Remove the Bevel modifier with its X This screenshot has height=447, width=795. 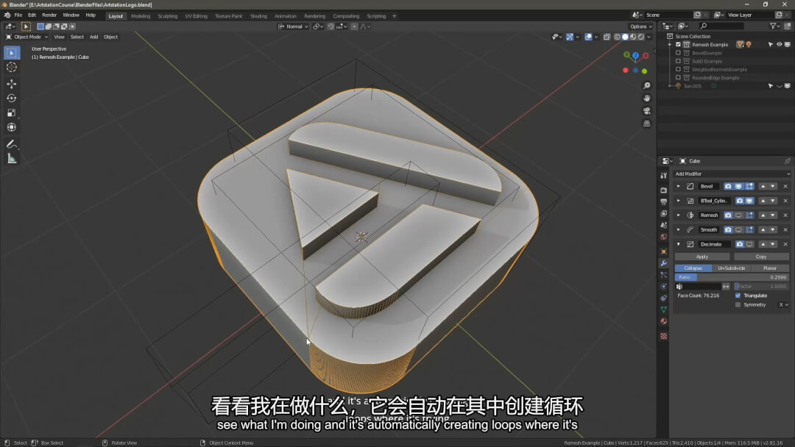(785, 186)
